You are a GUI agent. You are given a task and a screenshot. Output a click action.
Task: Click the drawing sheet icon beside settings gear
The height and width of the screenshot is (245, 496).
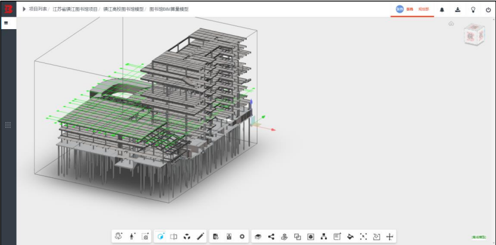[x=229, y=236]
